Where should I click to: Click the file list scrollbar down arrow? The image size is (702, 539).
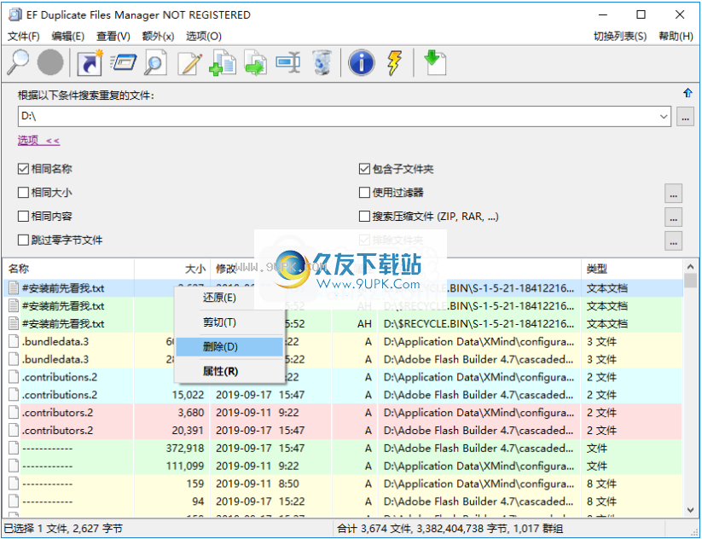(690, 510)
